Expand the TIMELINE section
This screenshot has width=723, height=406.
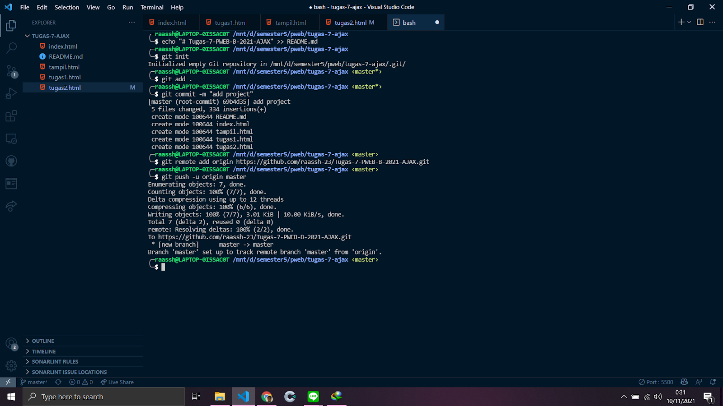[x=83, y=351]
